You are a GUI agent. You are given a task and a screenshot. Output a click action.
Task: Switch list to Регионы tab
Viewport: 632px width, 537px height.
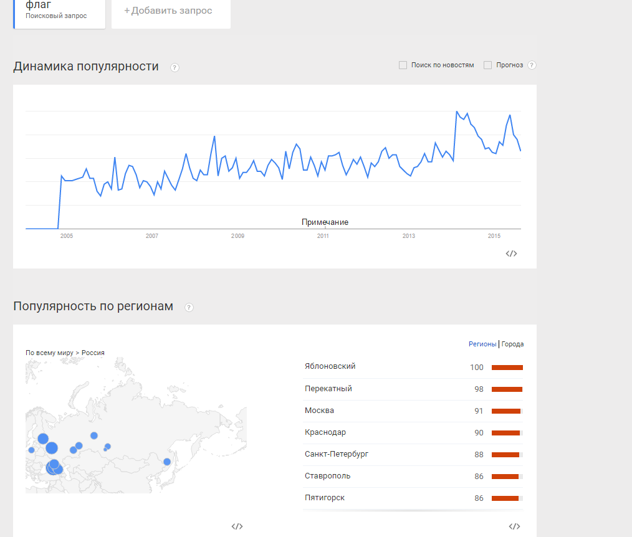pyautogui.click(x=482, y=344)
